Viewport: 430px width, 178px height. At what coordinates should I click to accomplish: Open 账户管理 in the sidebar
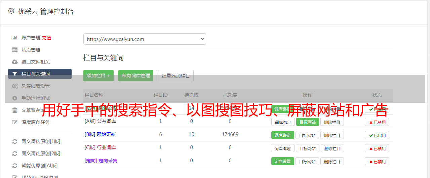pyautogui.click(x=31, y=38)
